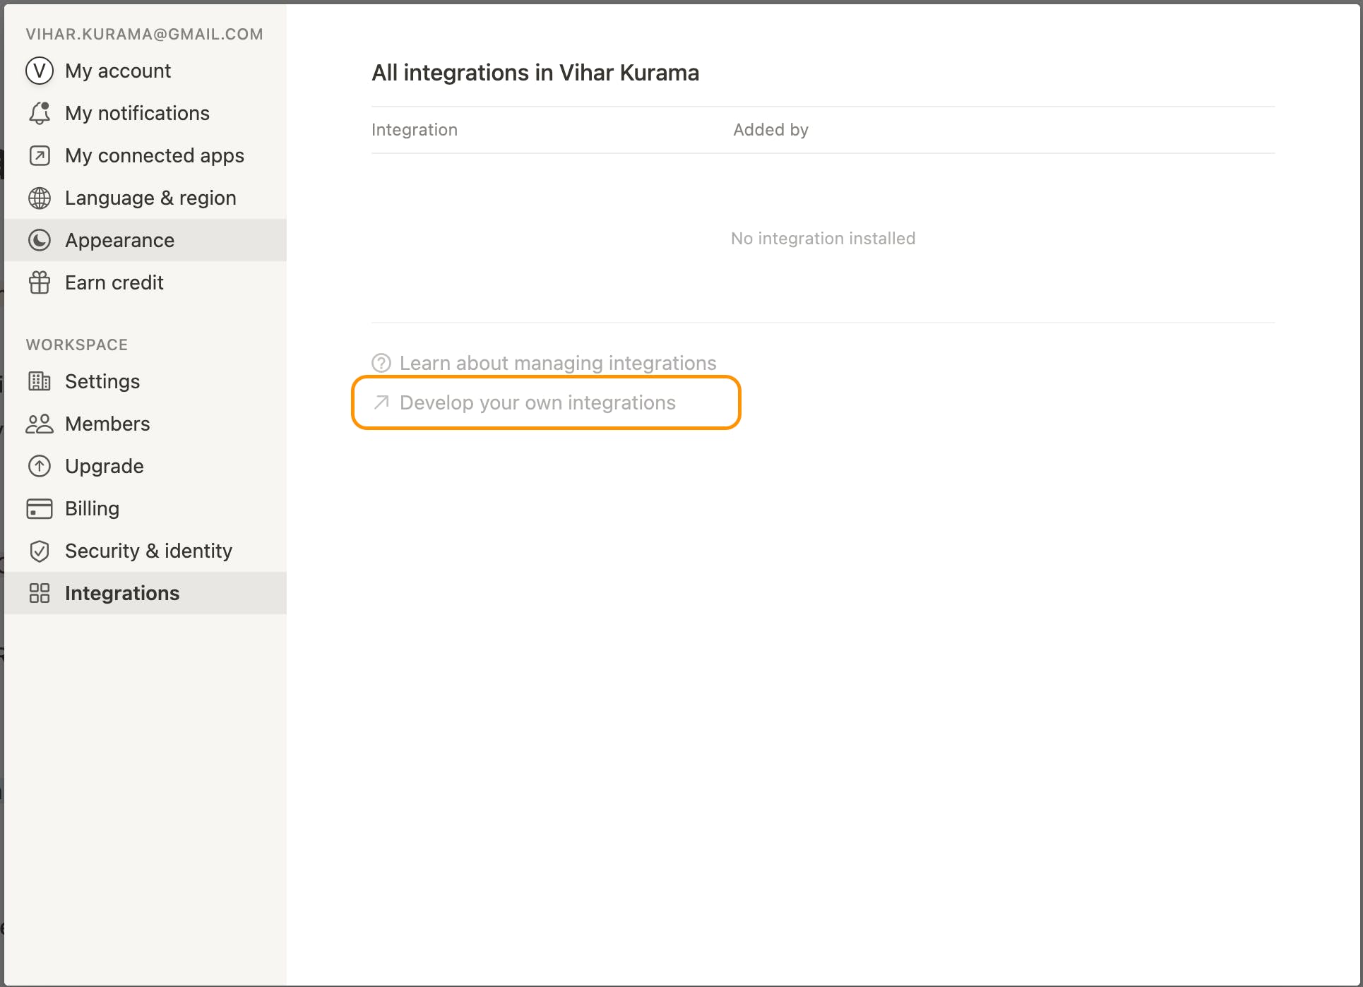Viewport: 1363px width, 987px height.
Task: Click the avatar icon beside My account
Action: (40, 71)
